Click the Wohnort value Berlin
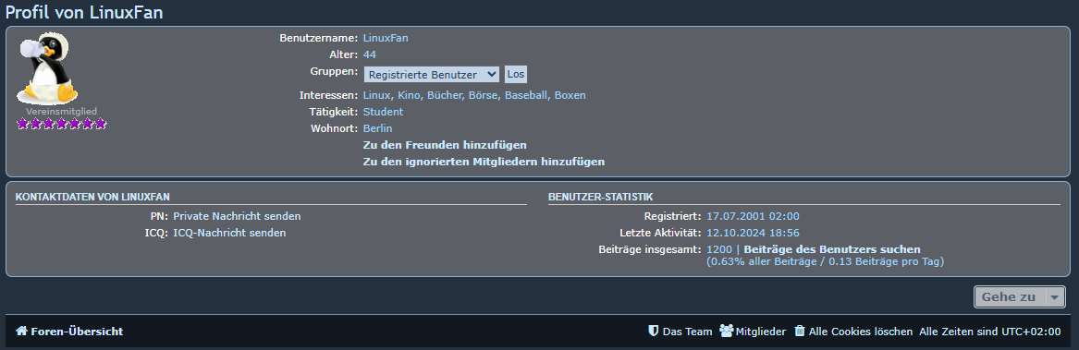The image size is (1079, 350). 378,127
